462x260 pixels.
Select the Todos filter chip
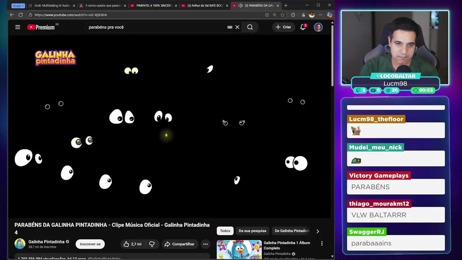click(225, 231)
